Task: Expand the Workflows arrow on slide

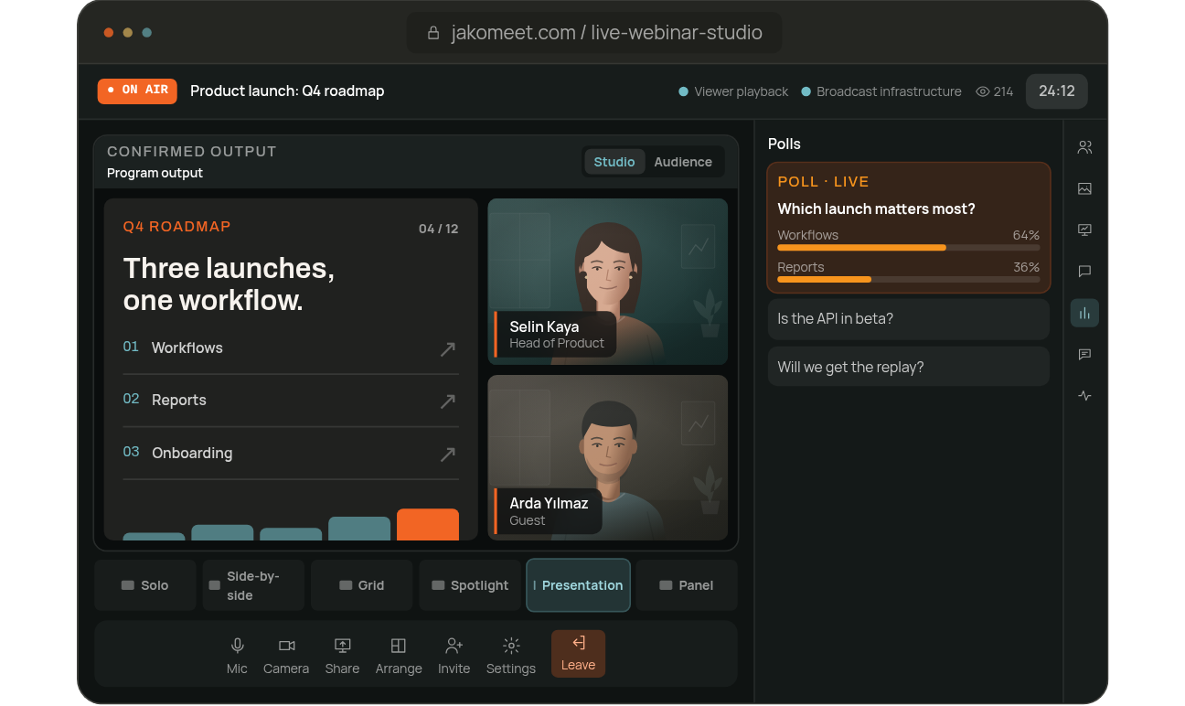Action: tap(448, 348)
